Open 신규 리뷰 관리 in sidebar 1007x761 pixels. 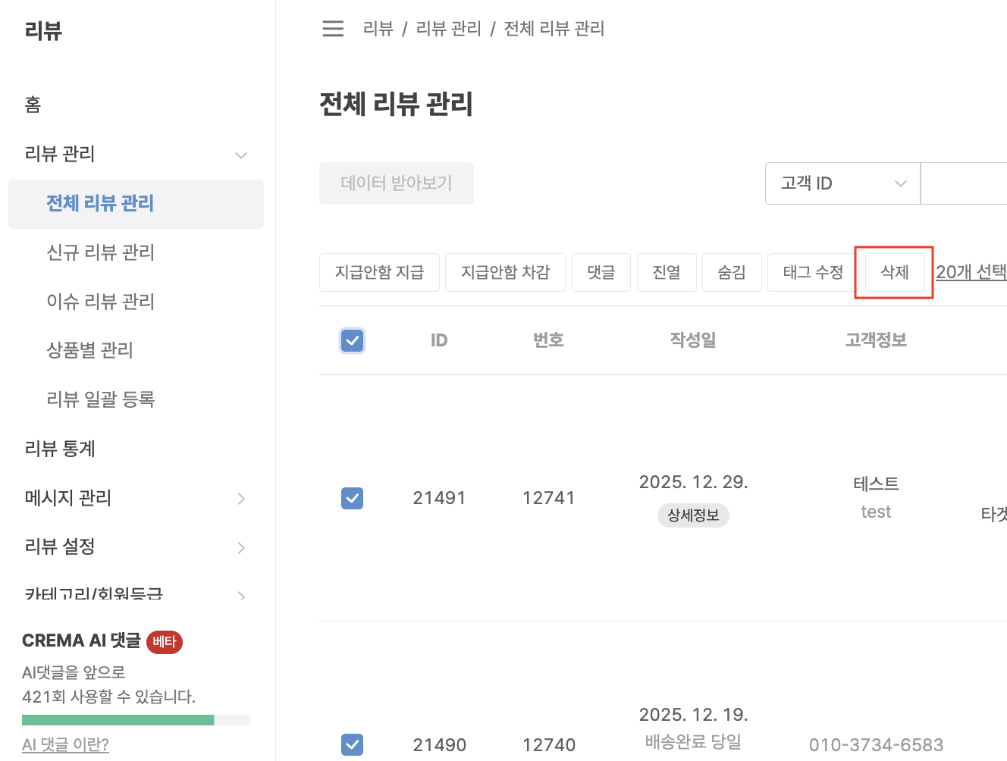pos(101,252)
